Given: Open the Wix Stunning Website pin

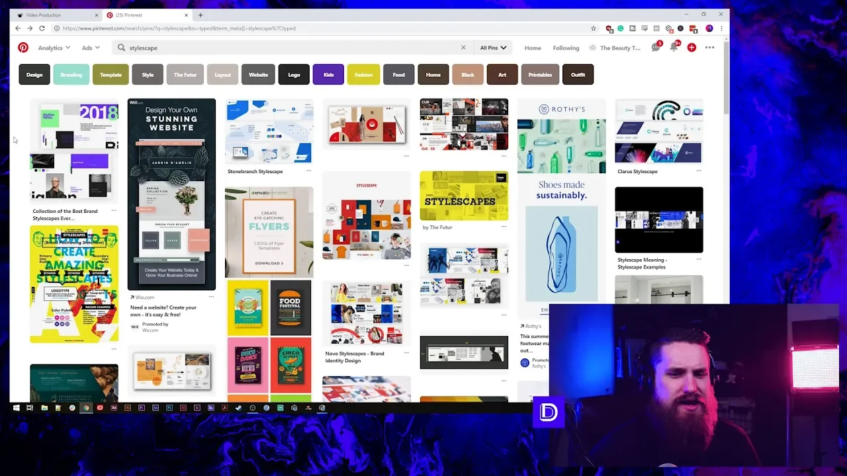Looking at the screenshot, I should (x=171, y=194).
